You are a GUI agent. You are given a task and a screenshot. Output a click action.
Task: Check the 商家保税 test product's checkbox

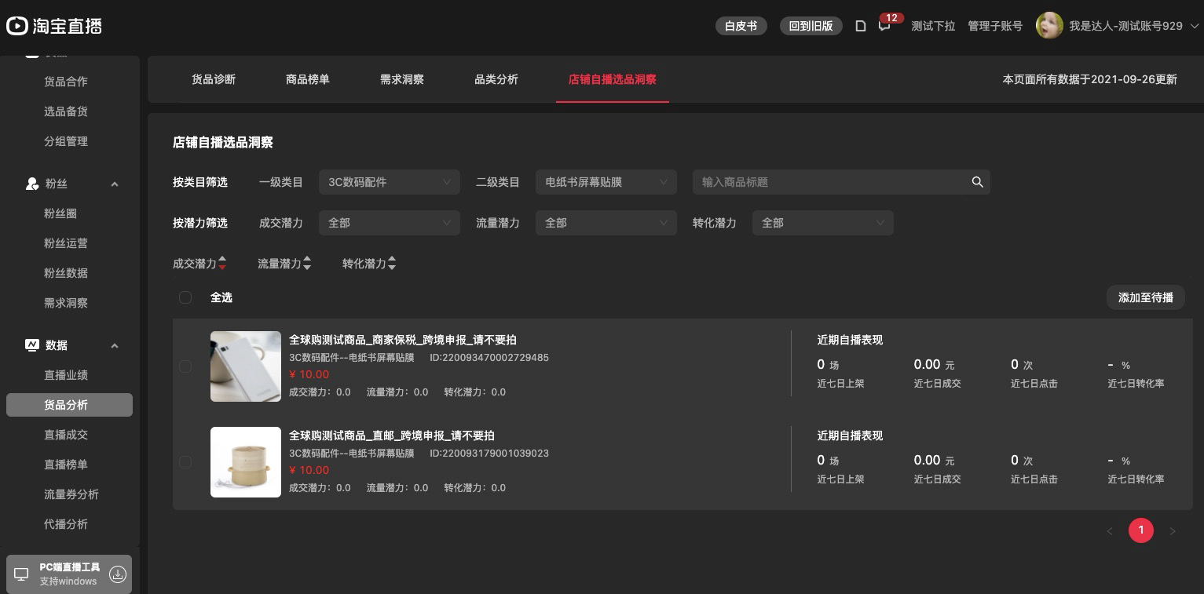(185, 366)
